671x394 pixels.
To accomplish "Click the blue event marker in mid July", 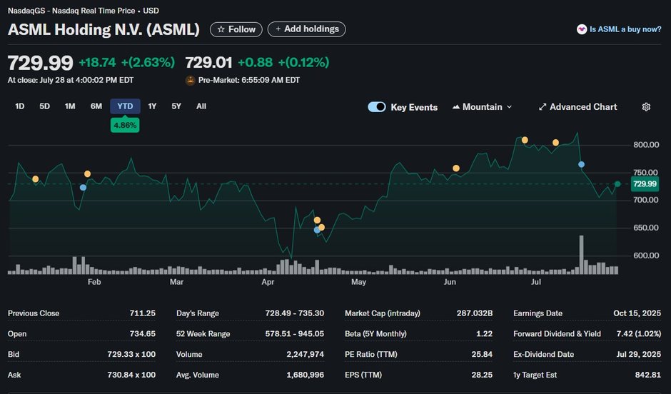I will pyautogui.click(x=581, y=164).
